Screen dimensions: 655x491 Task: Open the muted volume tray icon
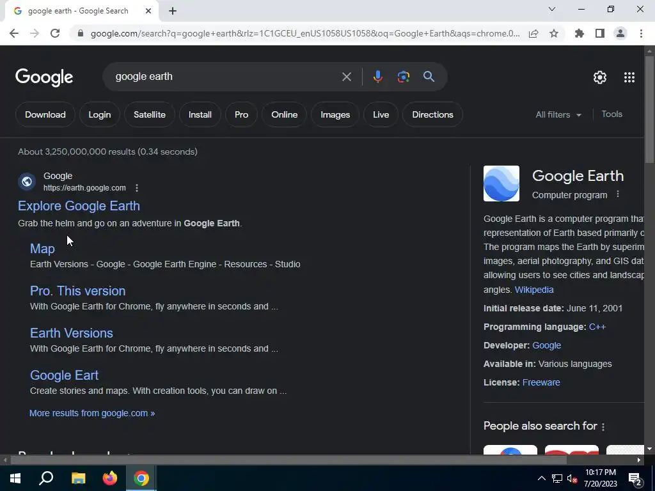[572, 478]
